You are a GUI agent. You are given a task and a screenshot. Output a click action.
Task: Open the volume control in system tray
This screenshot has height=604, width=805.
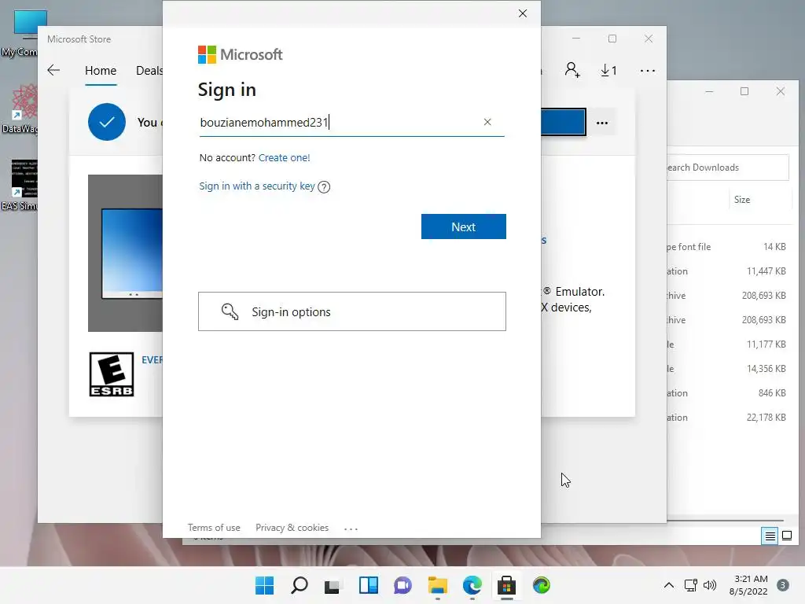click(710, 585)
